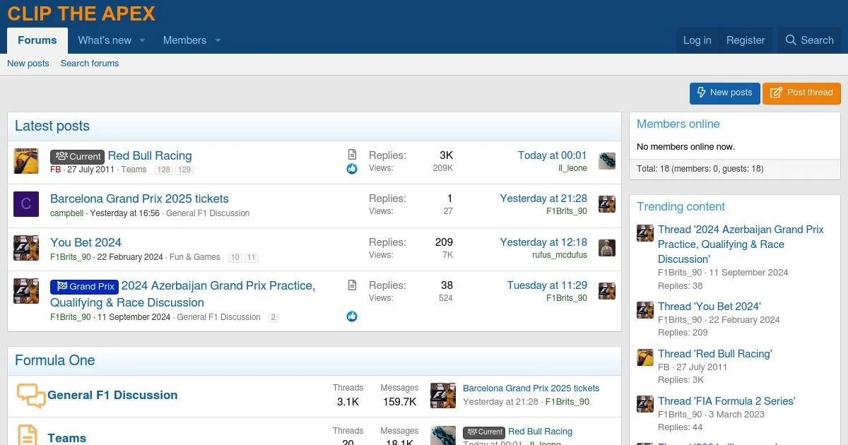Open the Teams forum document icon

click(x=27, y=434)
